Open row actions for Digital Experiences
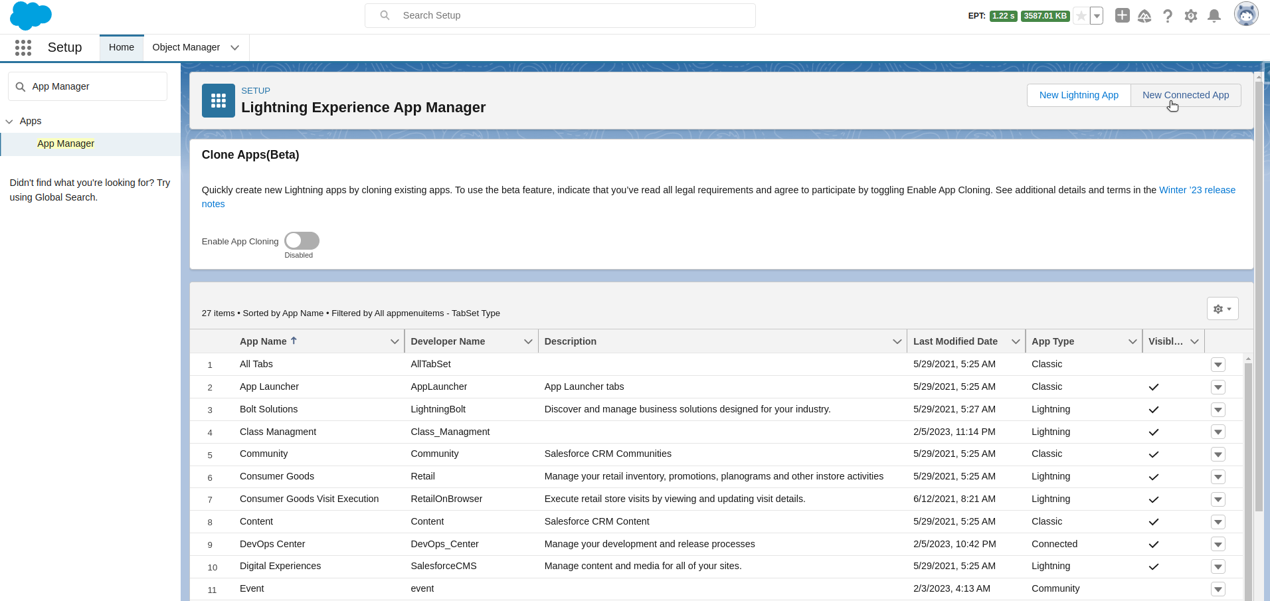This screenshot has width=1270, height=601. coord(1218,566)
